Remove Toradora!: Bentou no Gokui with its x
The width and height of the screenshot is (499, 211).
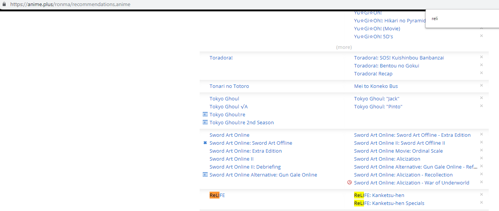[482, 65]
